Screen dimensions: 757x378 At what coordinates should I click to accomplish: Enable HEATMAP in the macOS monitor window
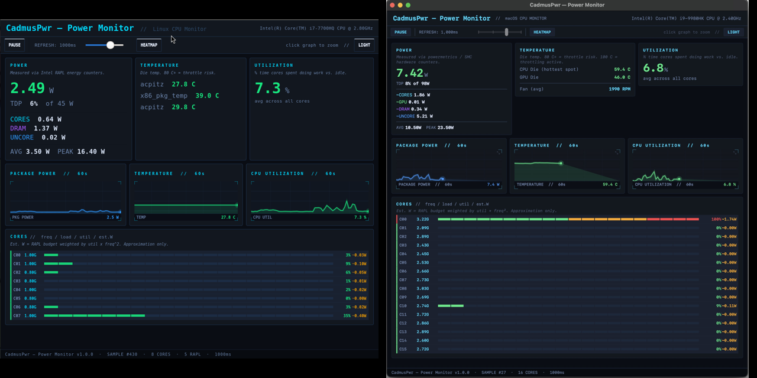click(x=541, y=32)
